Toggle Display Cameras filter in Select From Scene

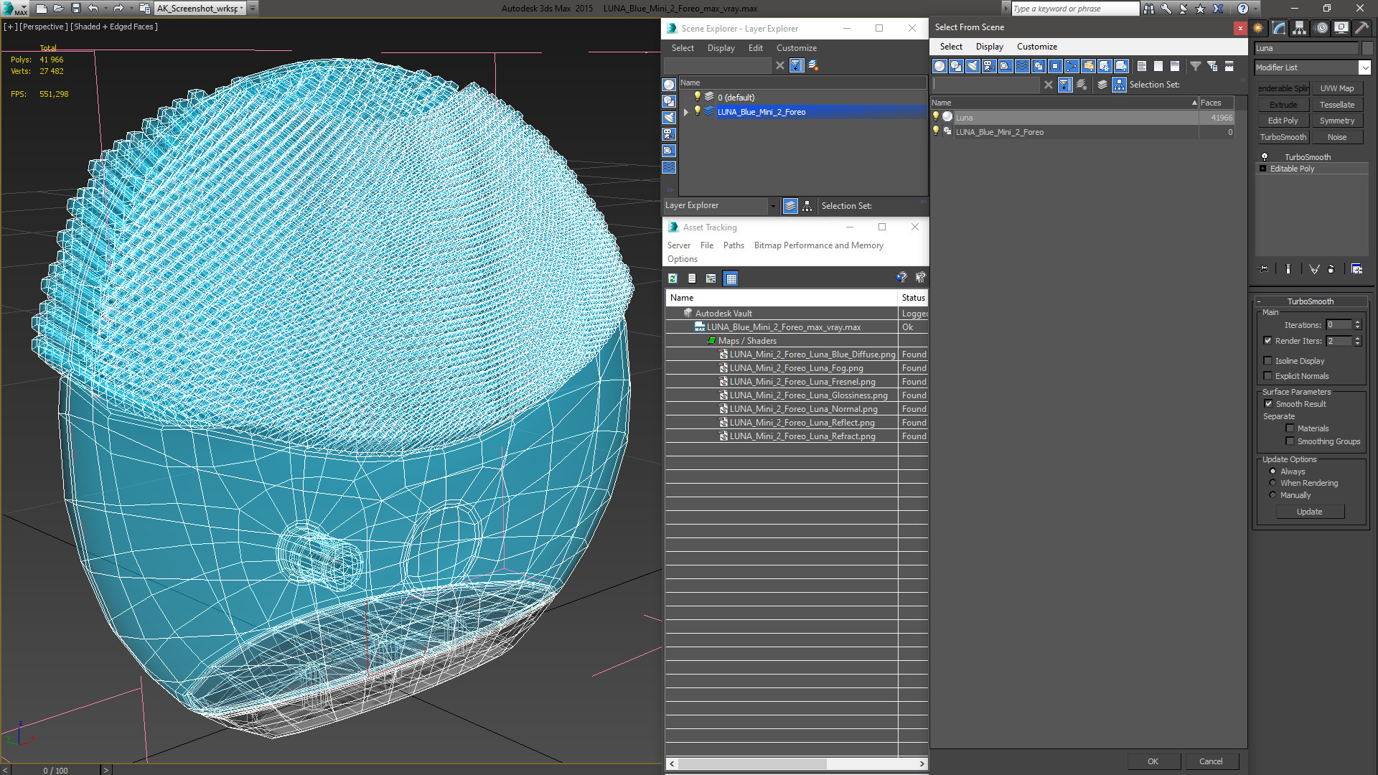tap(989, 66)
